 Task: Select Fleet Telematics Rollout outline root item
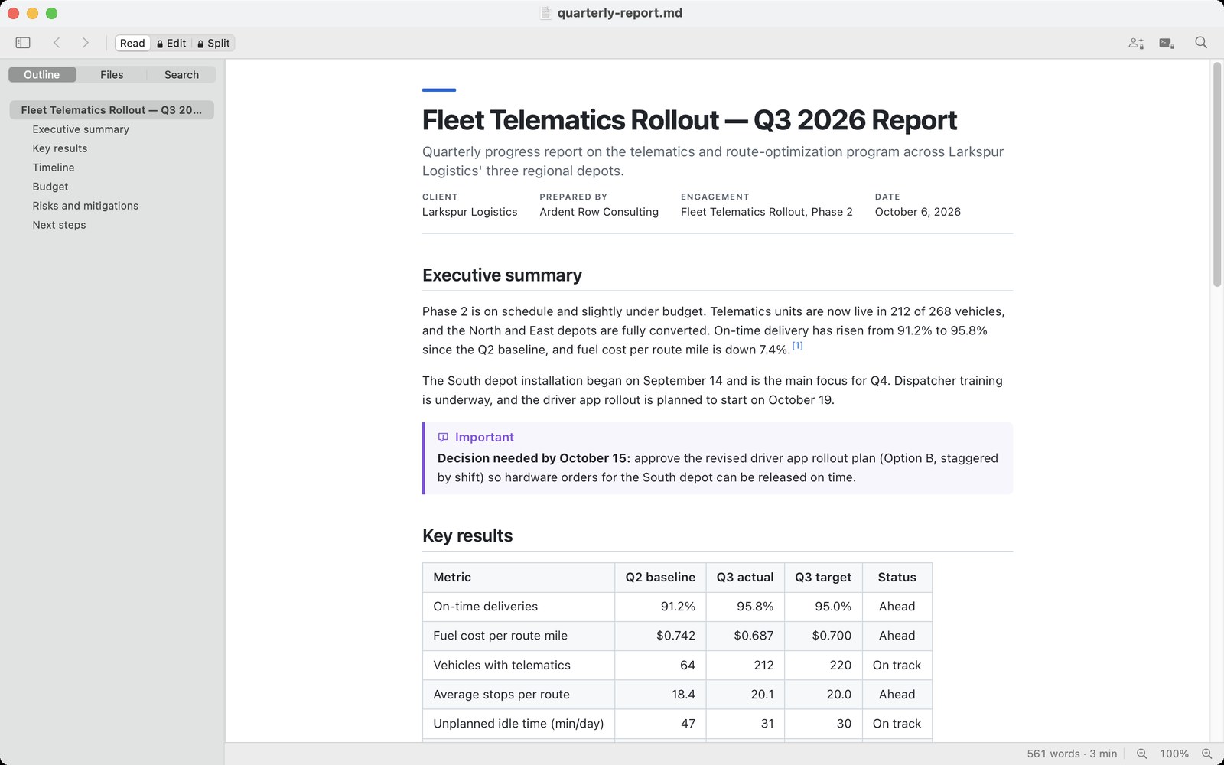pyautogui.click(x=112, y=110)
